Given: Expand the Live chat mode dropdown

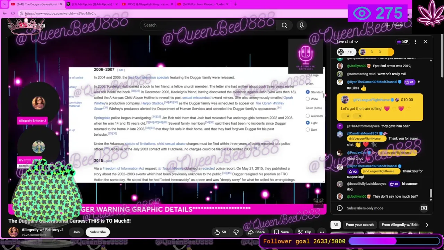Looking at the screenshot, I should [x=348, y=42].
